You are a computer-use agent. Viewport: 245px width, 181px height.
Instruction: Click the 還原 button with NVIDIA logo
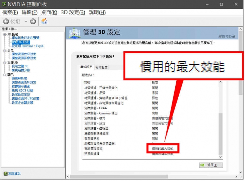point(211,165)
